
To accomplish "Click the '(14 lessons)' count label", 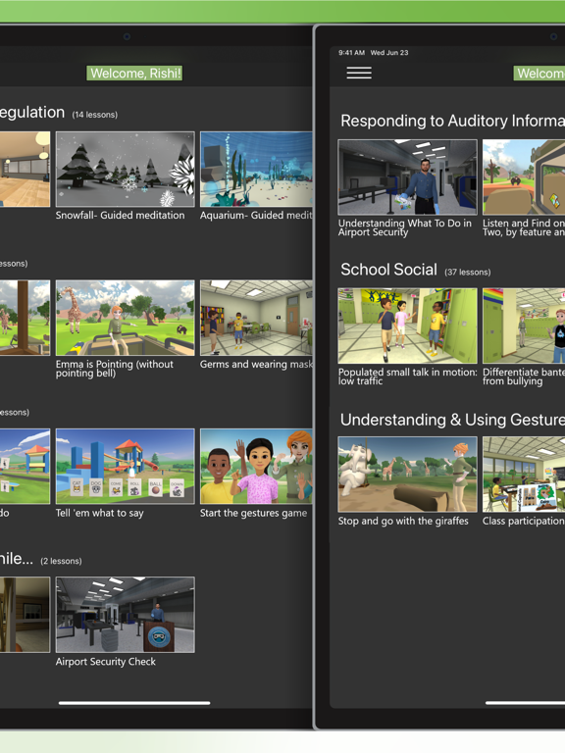I will click(94, 115).
